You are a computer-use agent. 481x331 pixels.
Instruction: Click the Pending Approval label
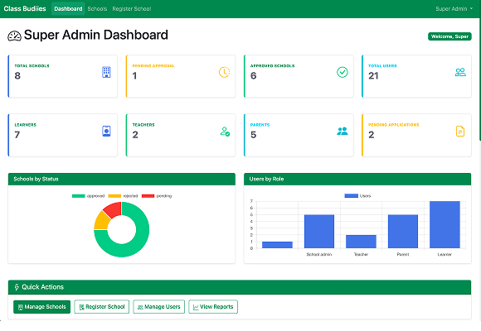pyautogui.click(x=153, y=66)
